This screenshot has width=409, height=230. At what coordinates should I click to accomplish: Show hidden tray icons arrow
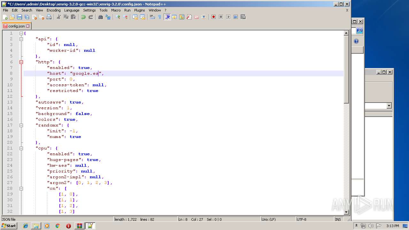click(x=357, y=226)
